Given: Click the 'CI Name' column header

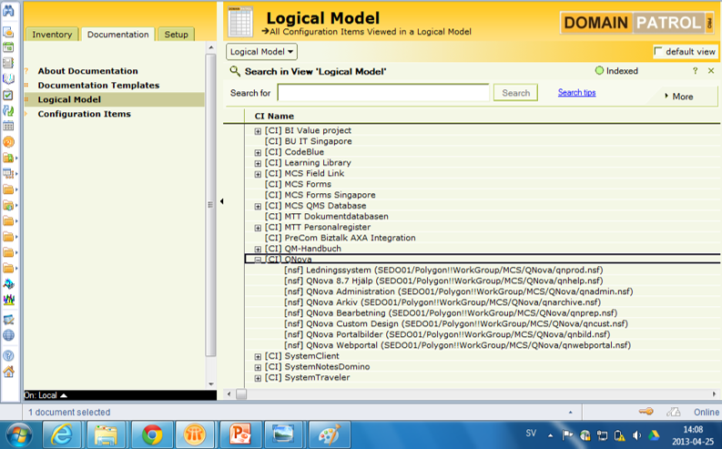Looking at the screenshot, I should [274, 116].
